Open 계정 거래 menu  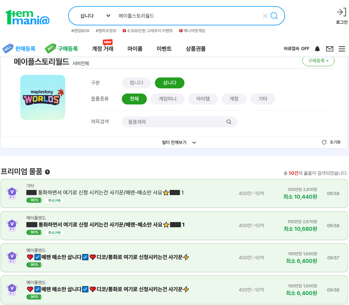click(x=103, y=49)
